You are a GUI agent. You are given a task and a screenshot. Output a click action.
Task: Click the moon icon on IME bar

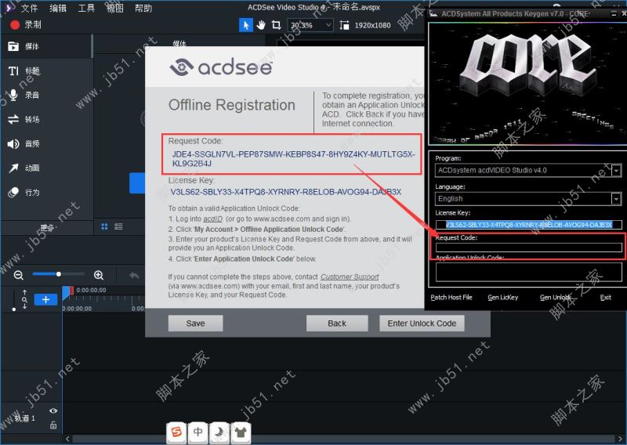coord(219,432)
